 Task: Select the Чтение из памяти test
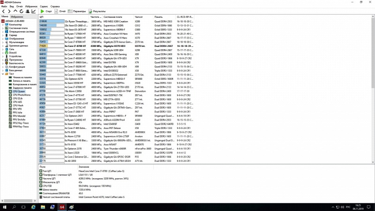coord(22,77)
